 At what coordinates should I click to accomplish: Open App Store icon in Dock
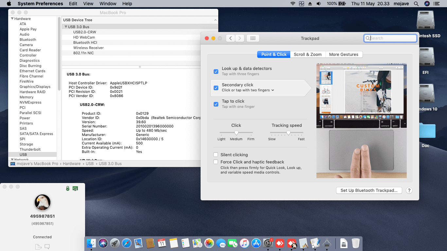coord(256,243)
